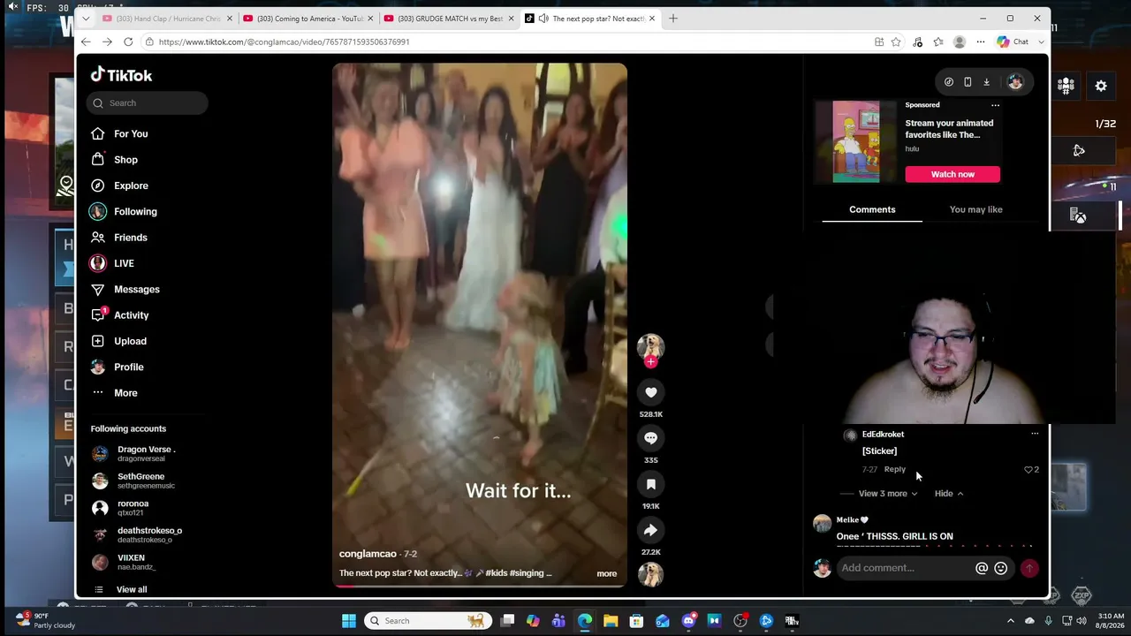
Task: Open the TikTok home logo
Action: coord(122,75)
